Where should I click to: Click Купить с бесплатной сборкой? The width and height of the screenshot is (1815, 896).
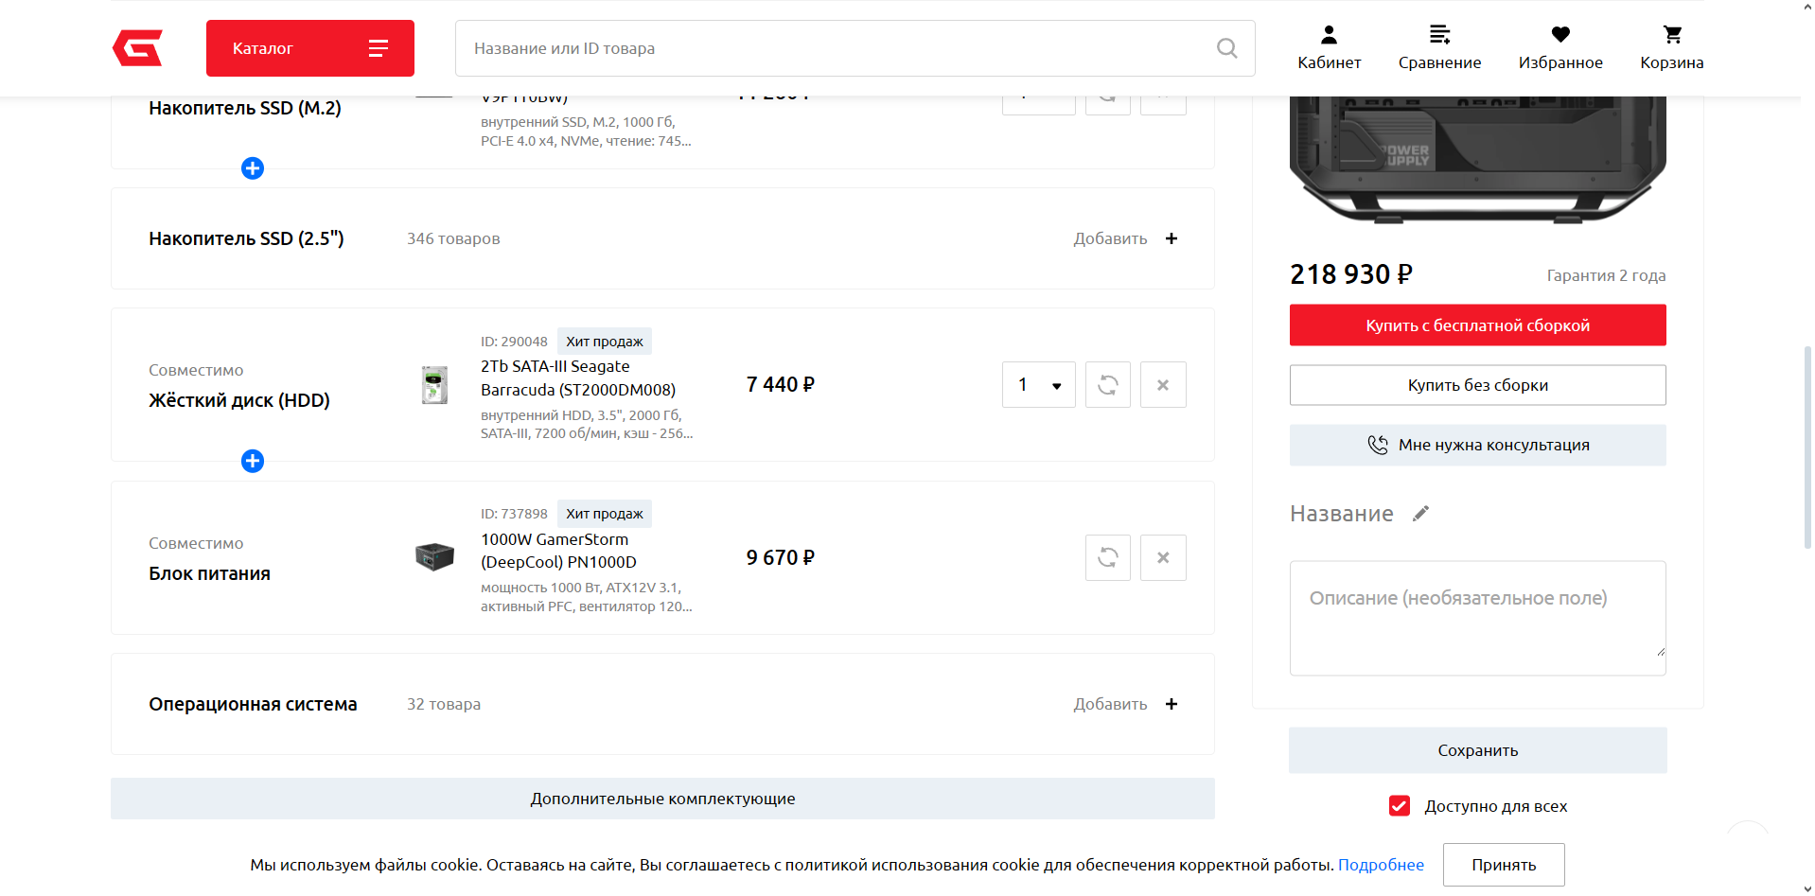point(1477,325)
